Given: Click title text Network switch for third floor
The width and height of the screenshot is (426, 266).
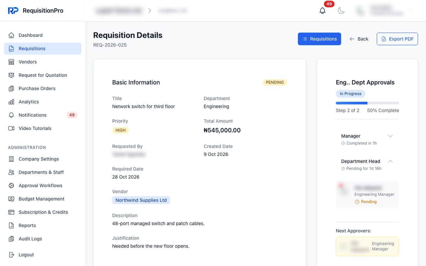Looking at the screenshot, I should (143, 106).
